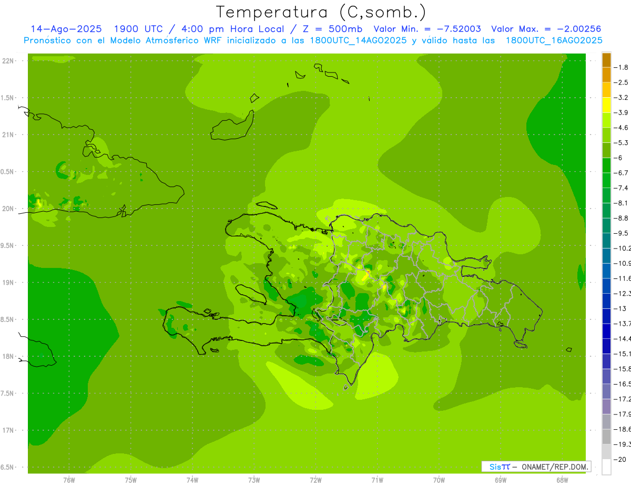Image resolution: width=631 pixels, height=487 pixels.
Task: Click the -4.6 colorbar value
Action: point(622,128)
